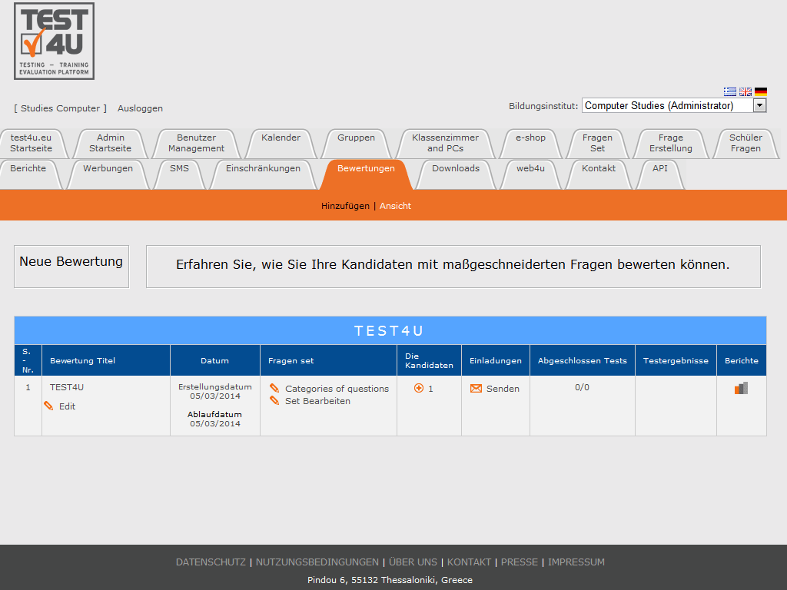Switch language with the Greek flag

(x=730, y=92)
